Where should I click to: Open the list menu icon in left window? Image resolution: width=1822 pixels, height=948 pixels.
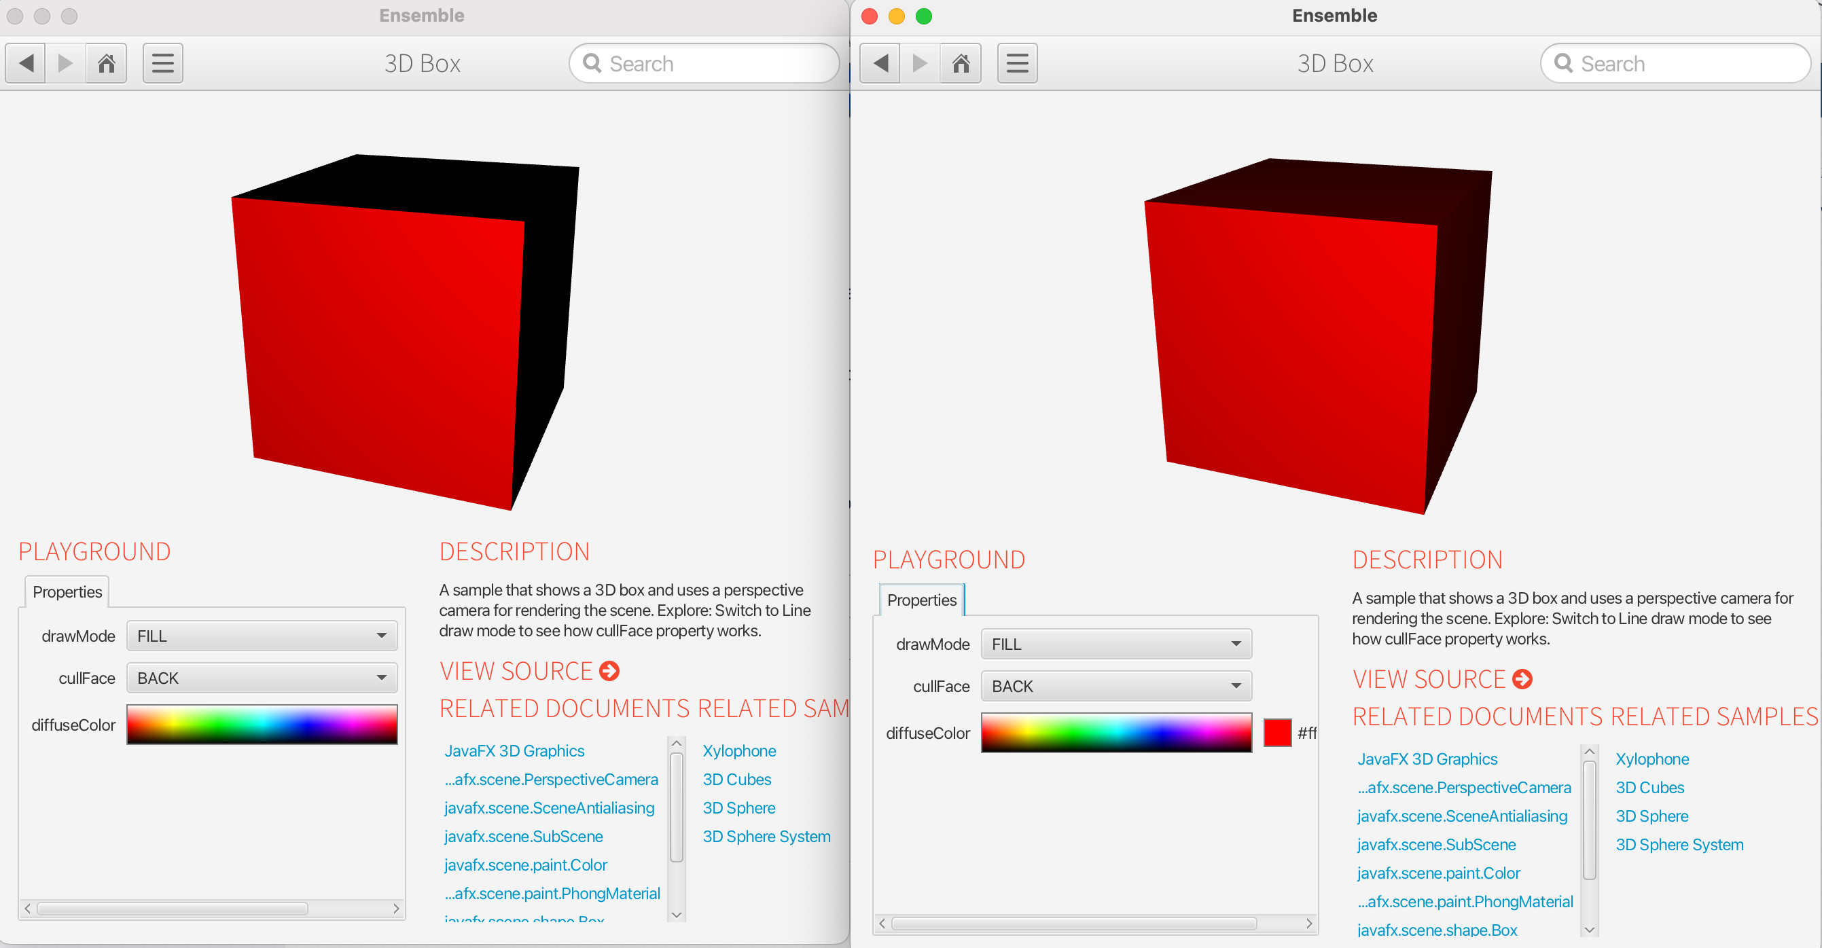click(162, 64)
